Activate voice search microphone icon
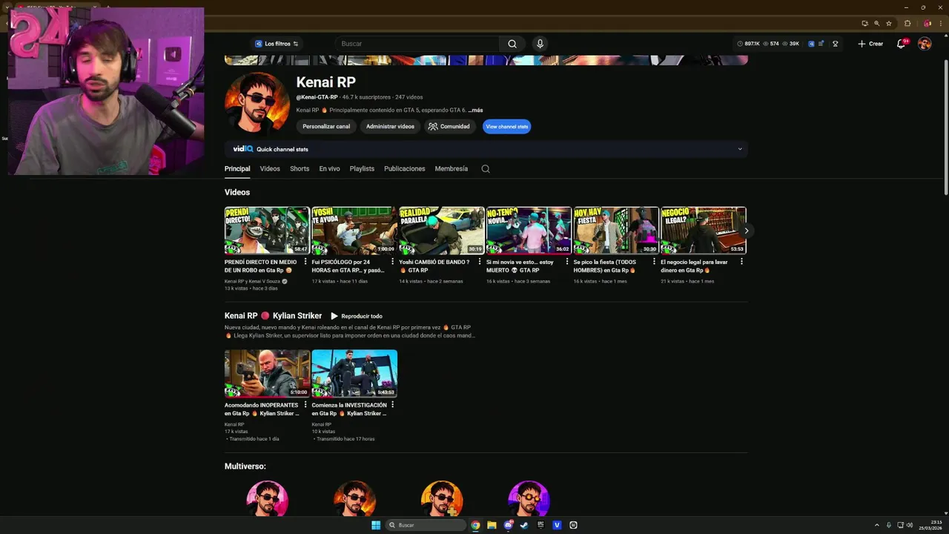949x534 pixels. (540, 44)
